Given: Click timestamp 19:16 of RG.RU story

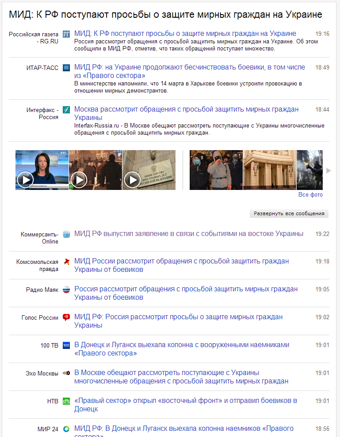Looking at the screenshot, I should [x=322, y=34].
